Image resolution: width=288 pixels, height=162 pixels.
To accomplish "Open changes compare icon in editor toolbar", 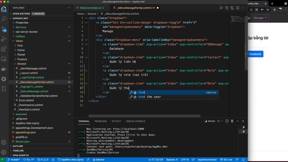I will (232, 8).
